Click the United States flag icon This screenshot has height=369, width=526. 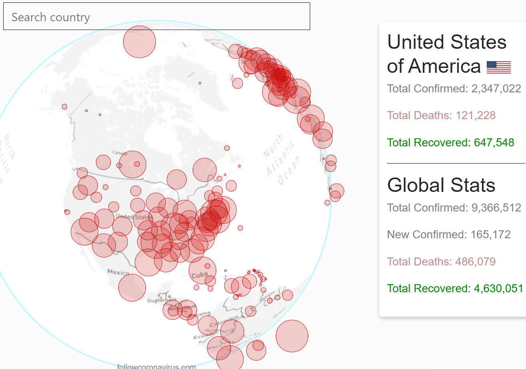point(498,67)
